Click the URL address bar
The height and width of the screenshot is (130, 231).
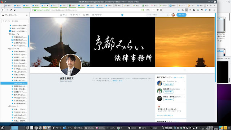tap(94, 10)
